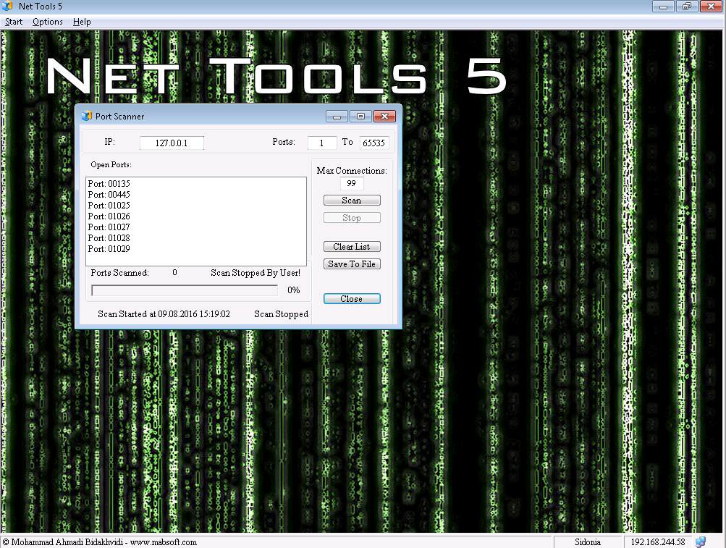The width and height of the screenshot is (726, 548).
Task: Click the scan progress bar
Action: click(185, 290)
